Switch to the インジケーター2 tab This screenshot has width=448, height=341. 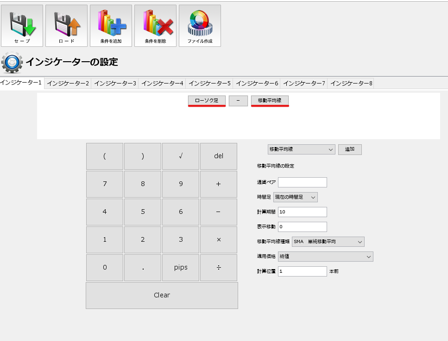pos(68,83)
